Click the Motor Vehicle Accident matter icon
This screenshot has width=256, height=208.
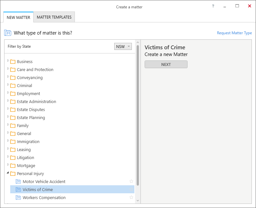coord(18,181)
